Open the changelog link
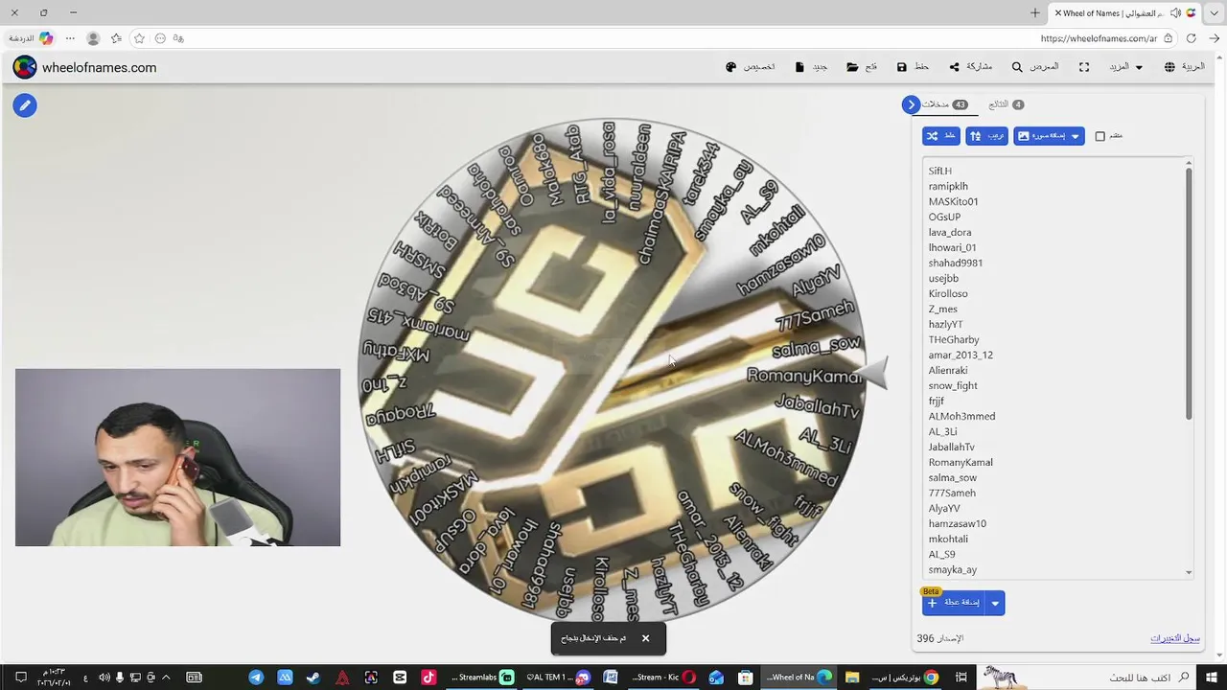Image resolution: width=1227 pixels, height=690 pixels. tap(1175, 638)
